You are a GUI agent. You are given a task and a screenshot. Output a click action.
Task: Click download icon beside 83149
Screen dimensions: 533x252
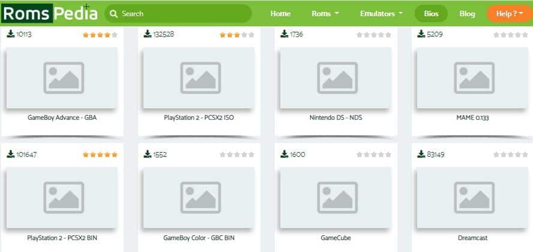tap(421, 154)
